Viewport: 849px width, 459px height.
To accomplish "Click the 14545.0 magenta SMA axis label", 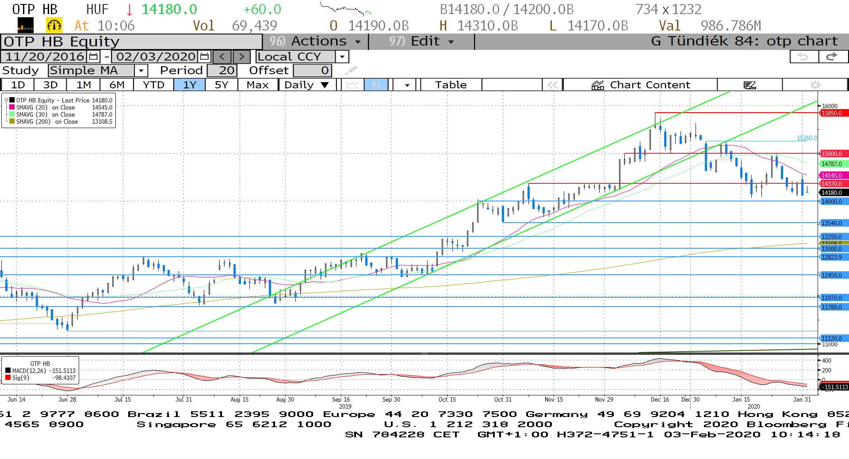I will click(833, 175).
